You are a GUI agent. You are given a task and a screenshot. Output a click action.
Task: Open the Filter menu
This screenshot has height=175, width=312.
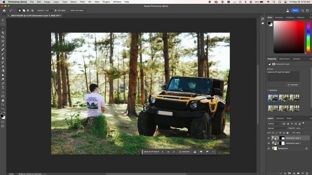[x=82, y=2]
